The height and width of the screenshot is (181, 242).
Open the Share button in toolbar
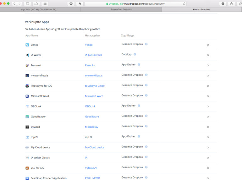(x=232, y=4)
